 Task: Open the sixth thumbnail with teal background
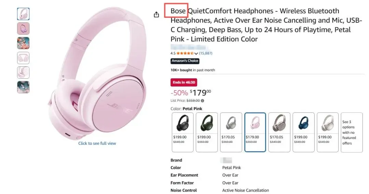(x=23, y=87)
